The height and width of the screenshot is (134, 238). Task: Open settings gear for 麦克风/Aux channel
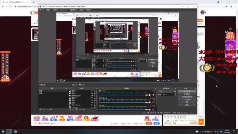coord(154,95)
